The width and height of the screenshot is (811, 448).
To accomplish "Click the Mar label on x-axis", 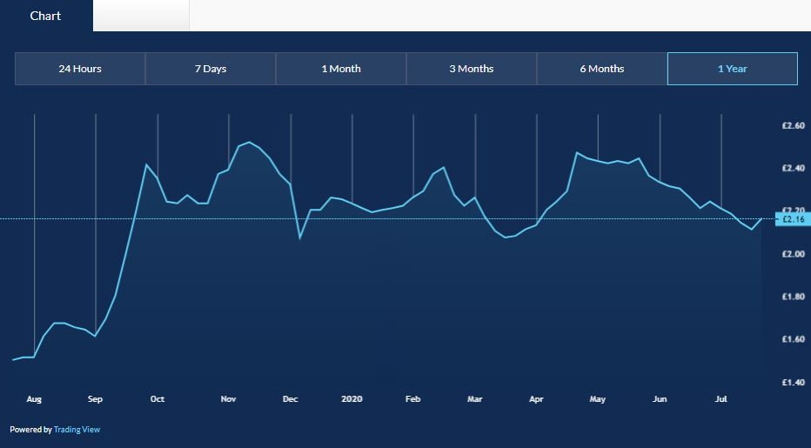I will (x=475, y=399).
